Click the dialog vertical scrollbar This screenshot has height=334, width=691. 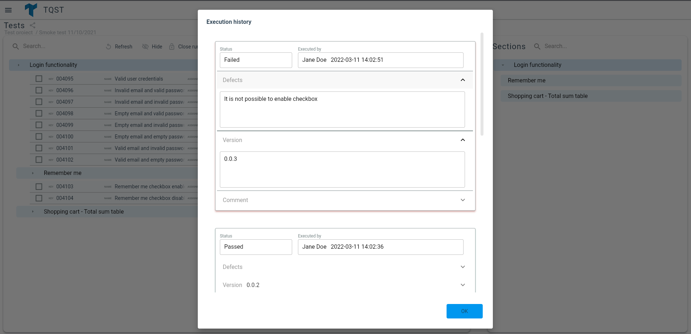pos(482,84)
